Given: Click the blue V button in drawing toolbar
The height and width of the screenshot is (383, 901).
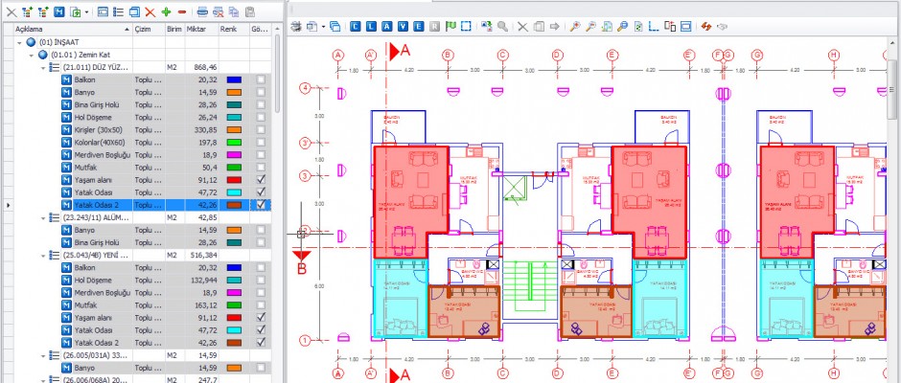Looking at the screenshot, I should point(403,27).
